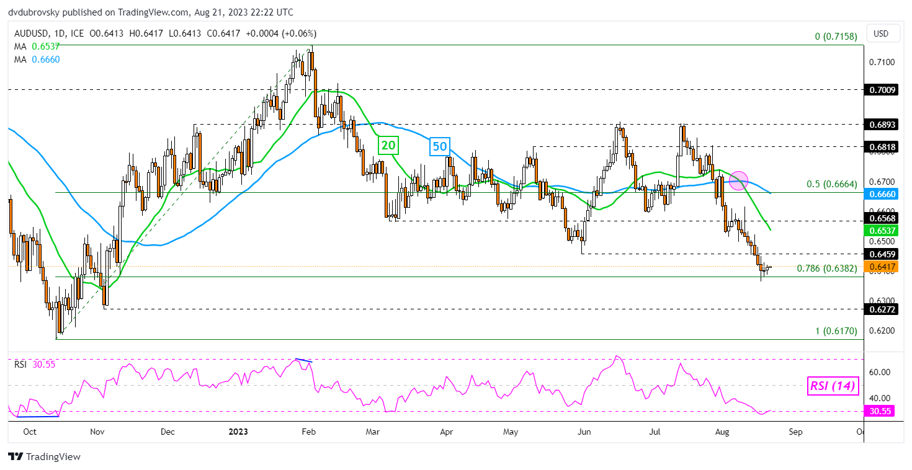Click the Fibonacci 0.786 (0.6382) label
The width and height of the screenshot is (912, 470).
pyautogui.click(x=827, y=268)
